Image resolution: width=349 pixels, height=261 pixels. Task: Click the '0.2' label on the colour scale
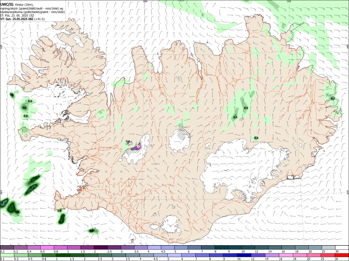click(2, 251)
